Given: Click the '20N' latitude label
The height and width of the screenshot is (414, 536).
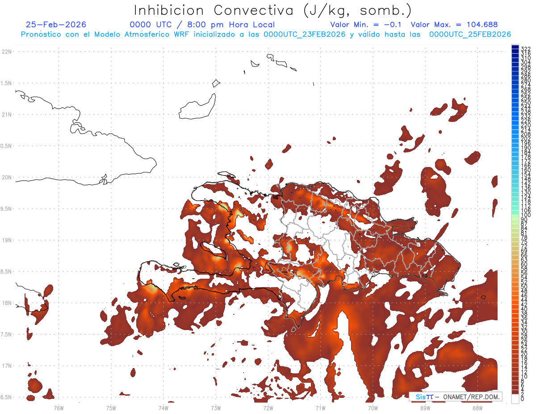Looking at the screenshot, I should click(x=6, y=177).
